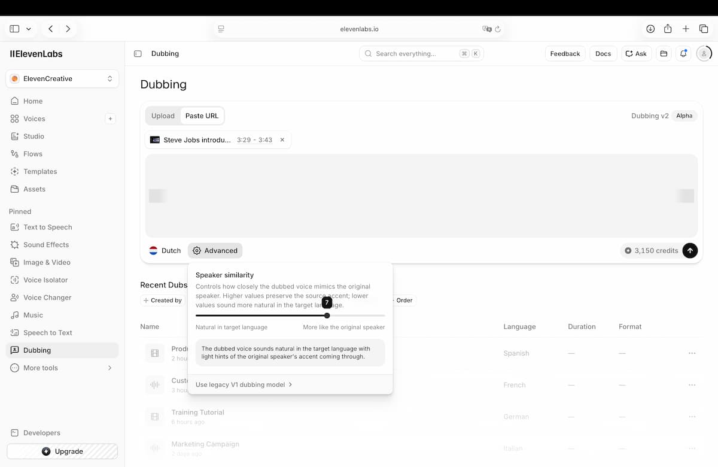The width and height of the screenshot is (718, 467).
Task: Switch to the Upload tab
Action: [x=163, y=116]
